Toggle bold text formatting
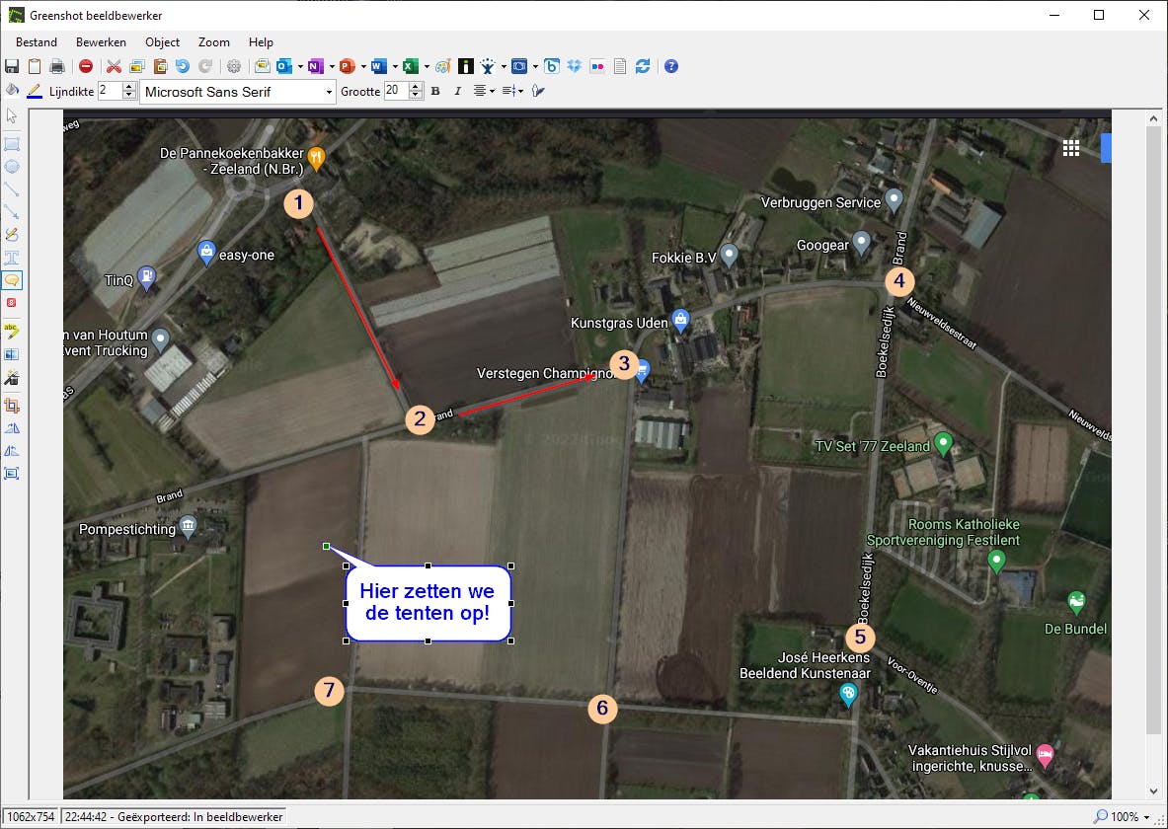1168x829 pixels. point(434,90)
